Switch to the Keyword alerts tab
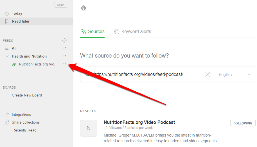This screenshot has width=257, height=147. (133, 32)
